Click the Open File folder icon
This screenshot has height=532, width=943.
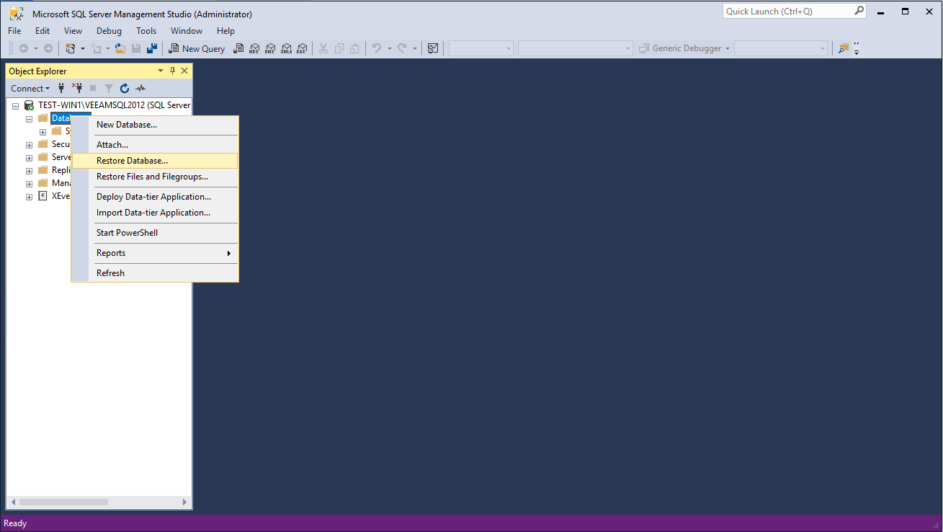point(120,48)
